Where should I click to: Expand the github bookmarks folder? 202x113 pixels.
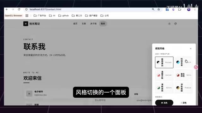(x=63, y=16)
